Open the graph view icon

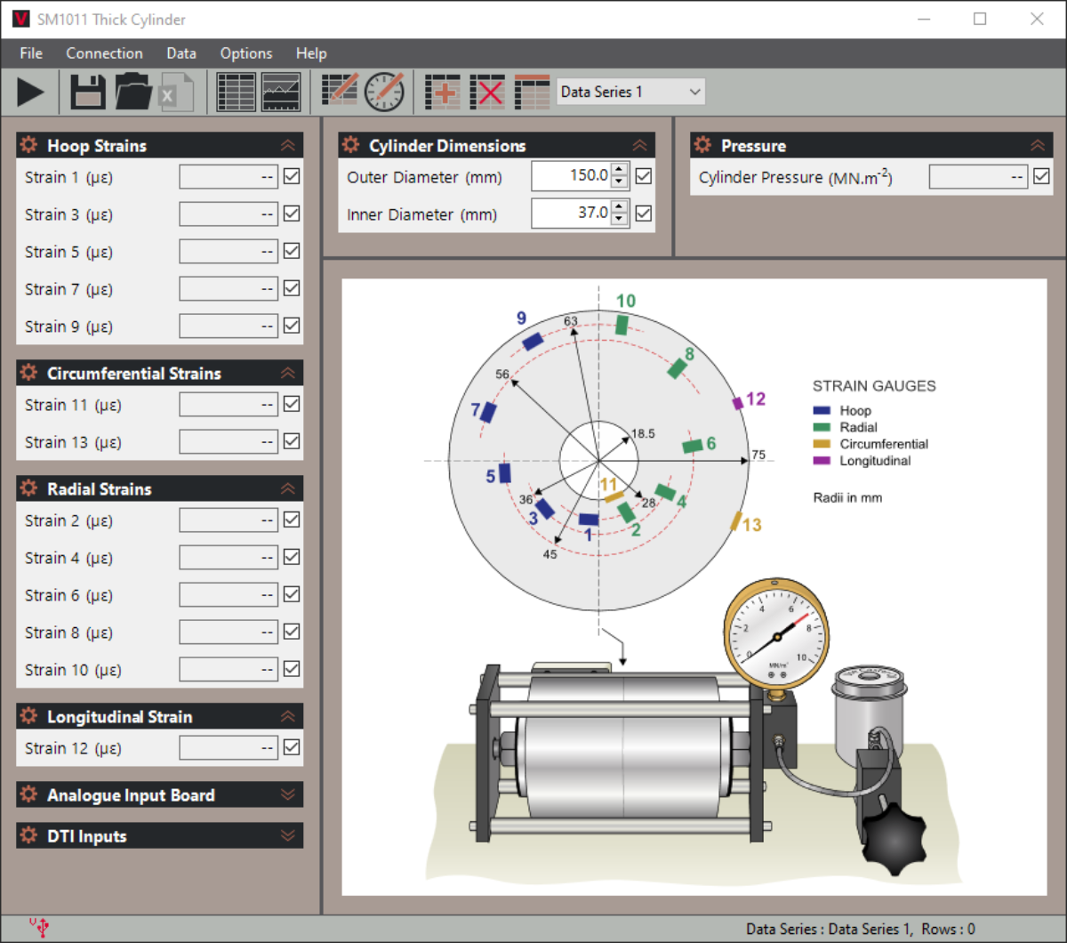[283, 92]
